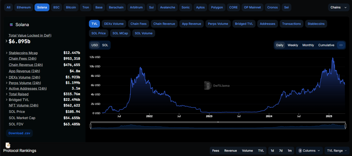The width and height of the screenshot is (352, 156).
Task: Switch to the Tron chain
Action: 86,7
